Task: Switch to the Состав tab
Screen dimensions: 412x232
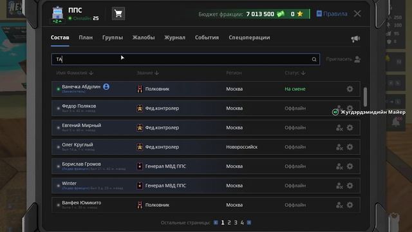Action: click(60, 37)
